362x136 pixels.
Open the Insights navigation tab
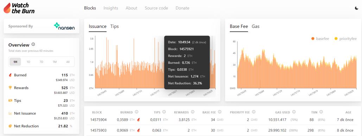tap(111, 8)
